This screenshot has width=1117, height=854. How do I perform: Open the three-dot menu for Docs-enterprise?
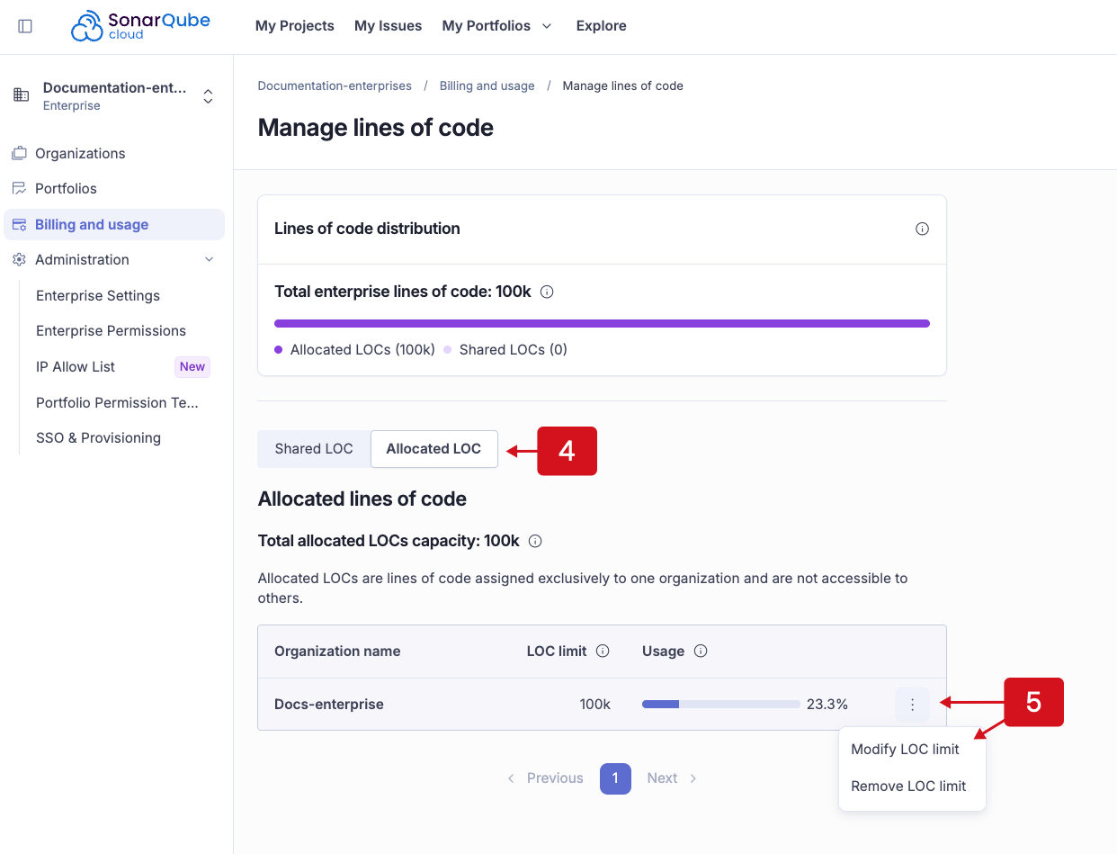point(912,705)
